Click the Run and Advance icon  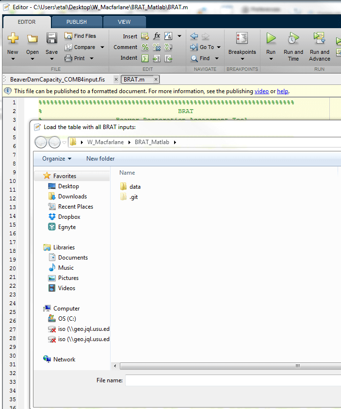(319, 38)
